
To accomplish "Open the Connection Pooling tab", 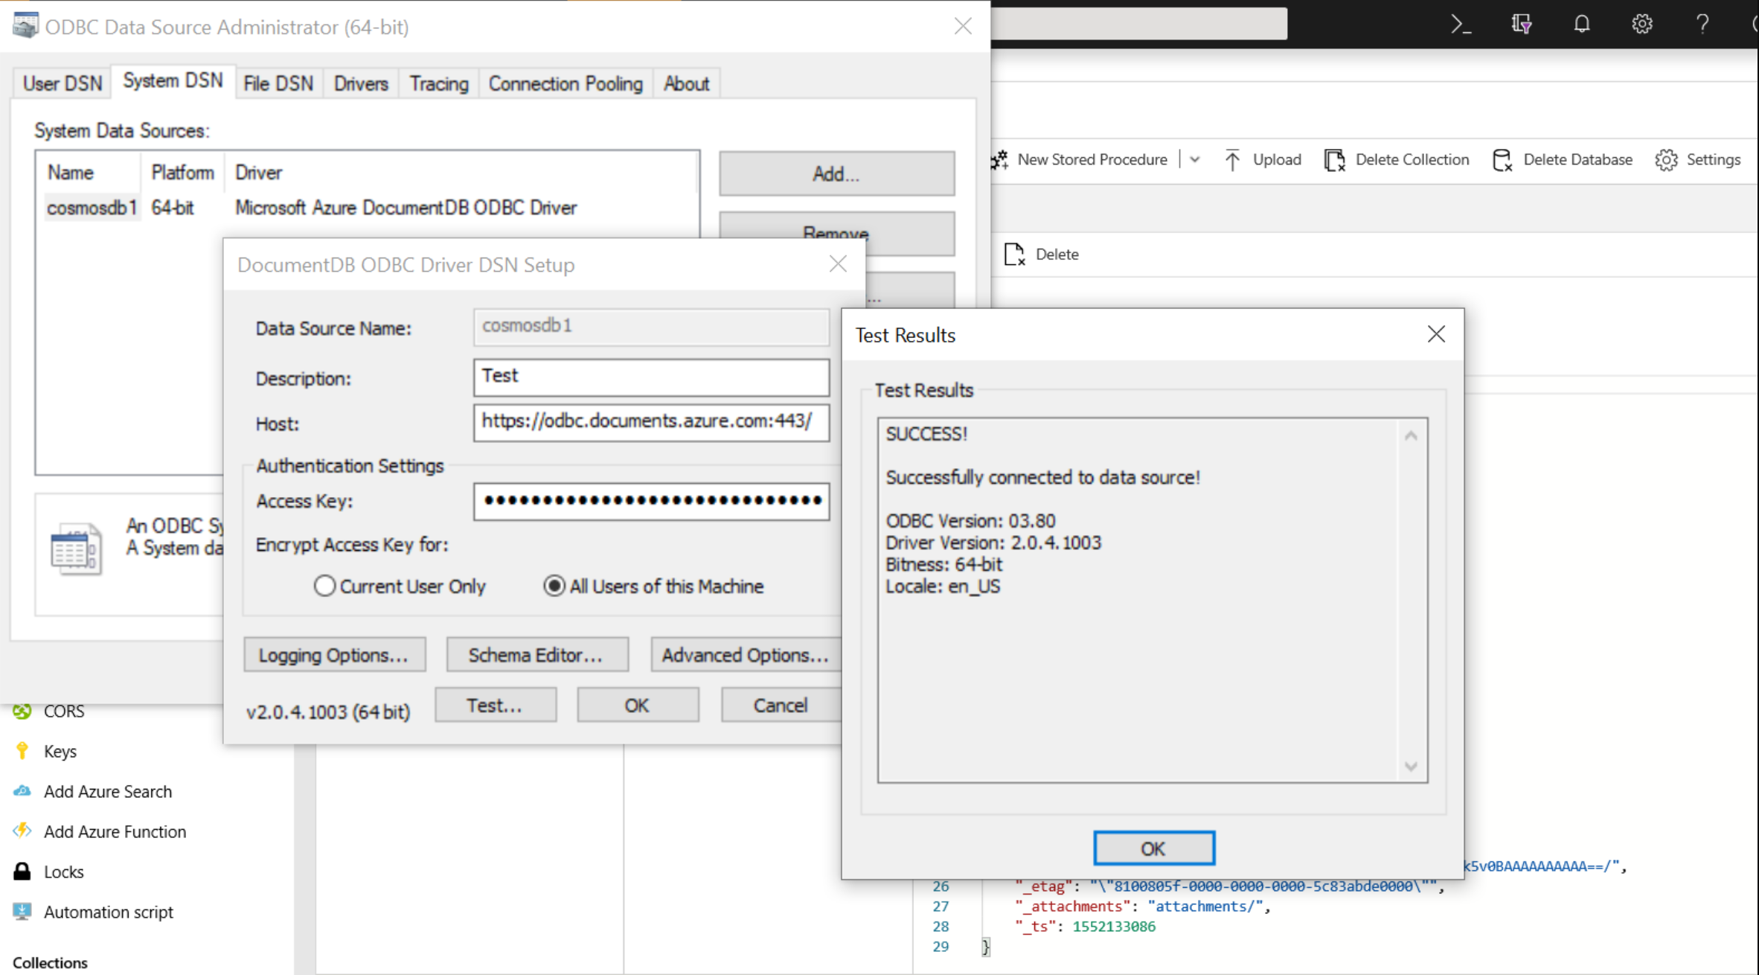I will pyautogui.click(x=565, y=83).
